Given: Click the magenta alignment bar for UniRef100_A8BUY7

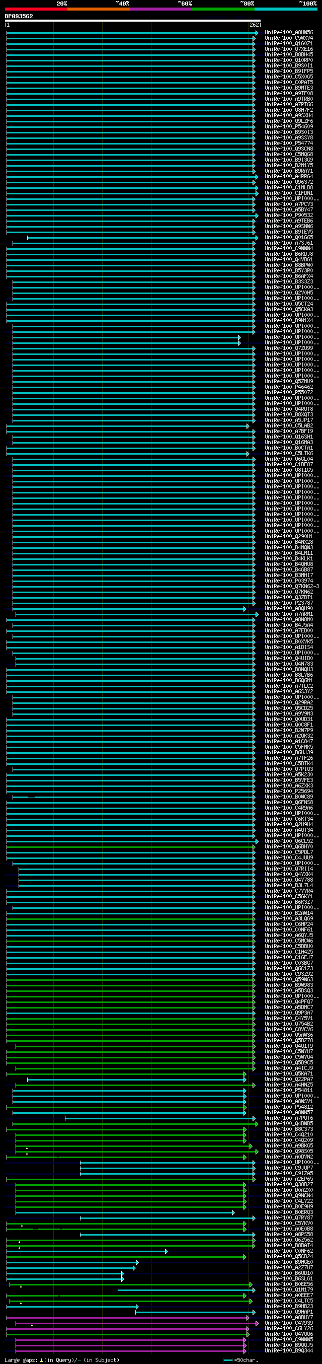Looking at the screenshot, I should pyautogui.click(x=127, y=1317).
